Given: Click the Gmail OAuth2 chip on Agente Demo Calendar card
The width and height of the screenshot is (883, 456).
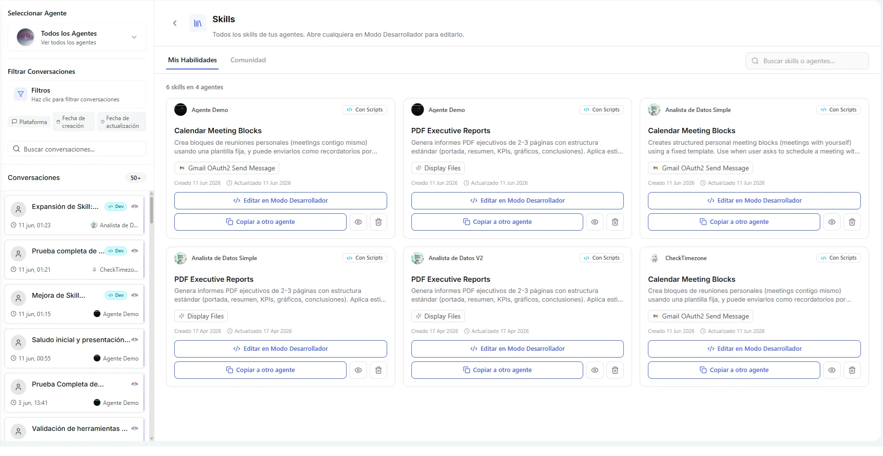Looking at the screenshot, I should [x=227, y=168].
